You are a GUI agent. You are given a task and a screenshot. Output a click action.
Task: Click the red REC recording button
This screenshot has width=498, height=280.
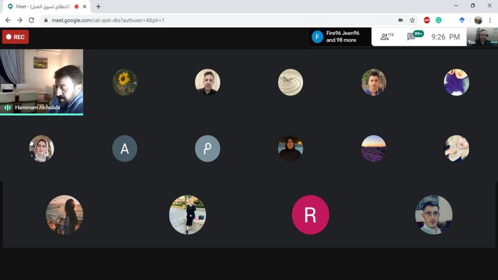click(x=16, y=37)
